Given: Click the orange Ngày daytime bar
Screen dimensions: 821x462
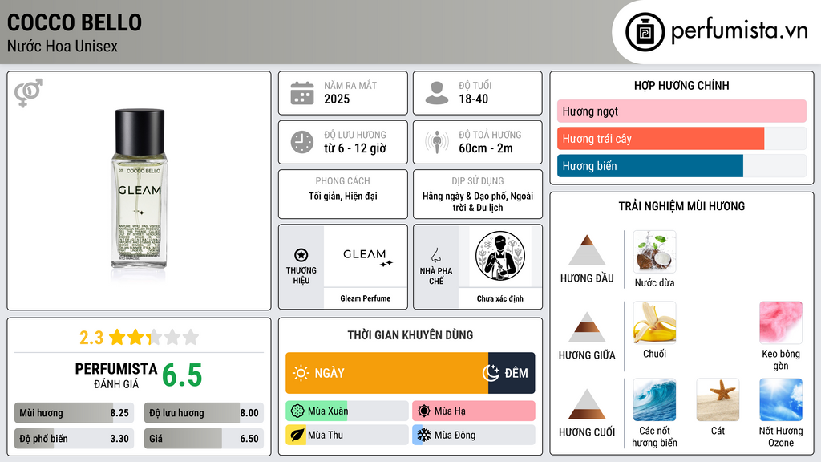Looking at the screenshot, I should click(x=387, y=373).
